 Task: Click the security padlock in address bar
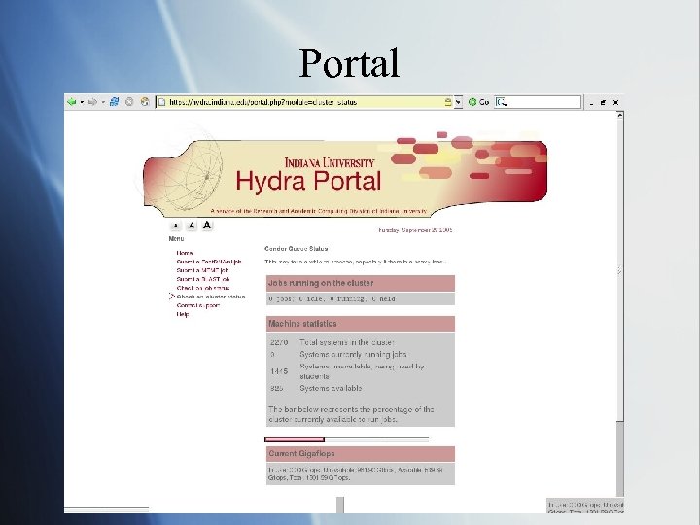pos(448,102)
